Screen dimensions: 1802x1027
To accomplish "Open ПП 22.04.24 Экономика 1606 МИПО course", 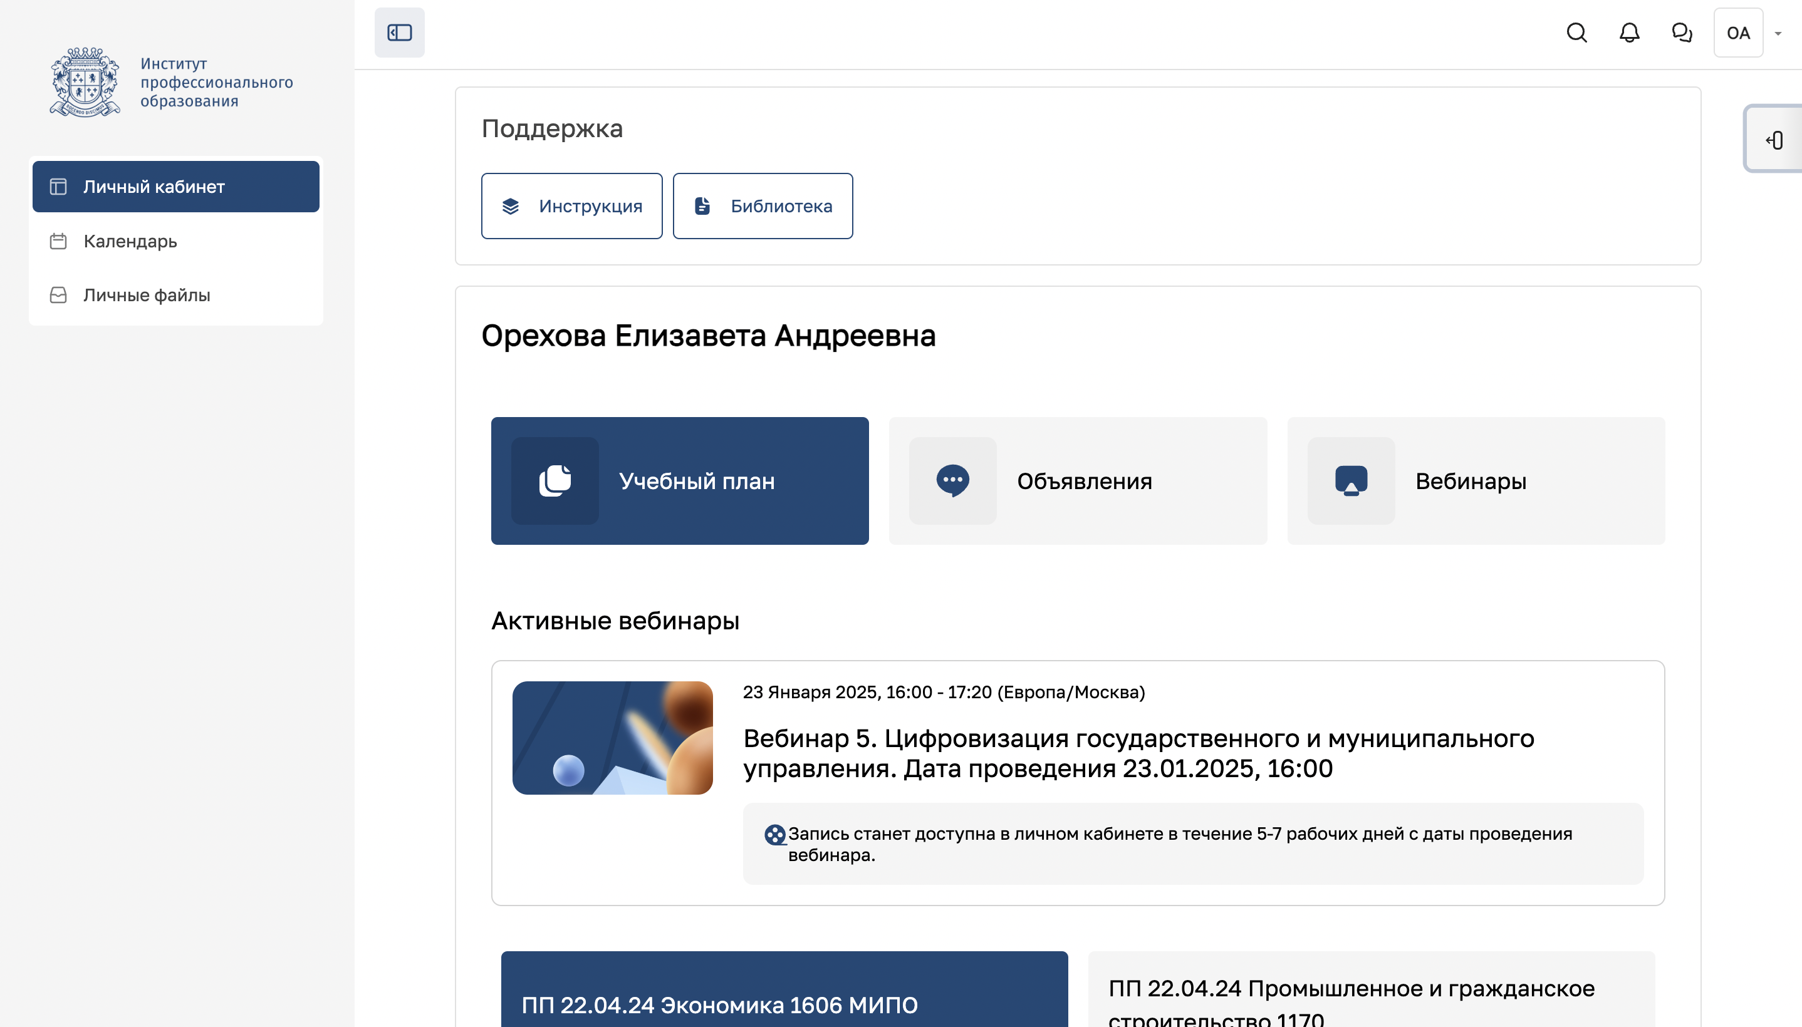I will (784, 989).
